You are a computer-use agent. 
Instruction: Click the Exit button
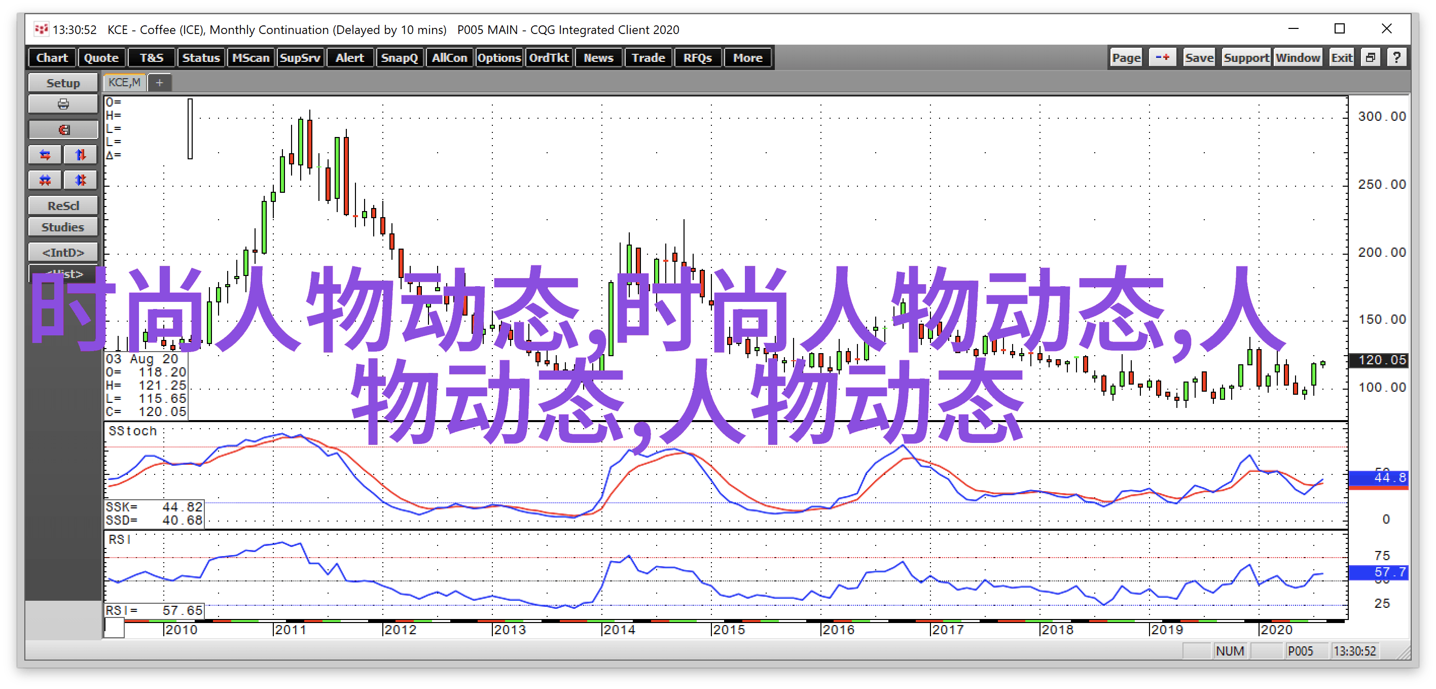click(1341, 57)
